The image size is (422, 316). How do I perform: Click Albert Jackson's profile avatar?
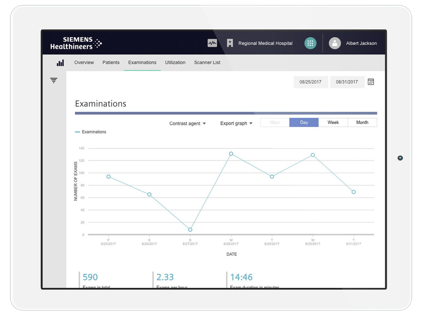tap(335, 43)
